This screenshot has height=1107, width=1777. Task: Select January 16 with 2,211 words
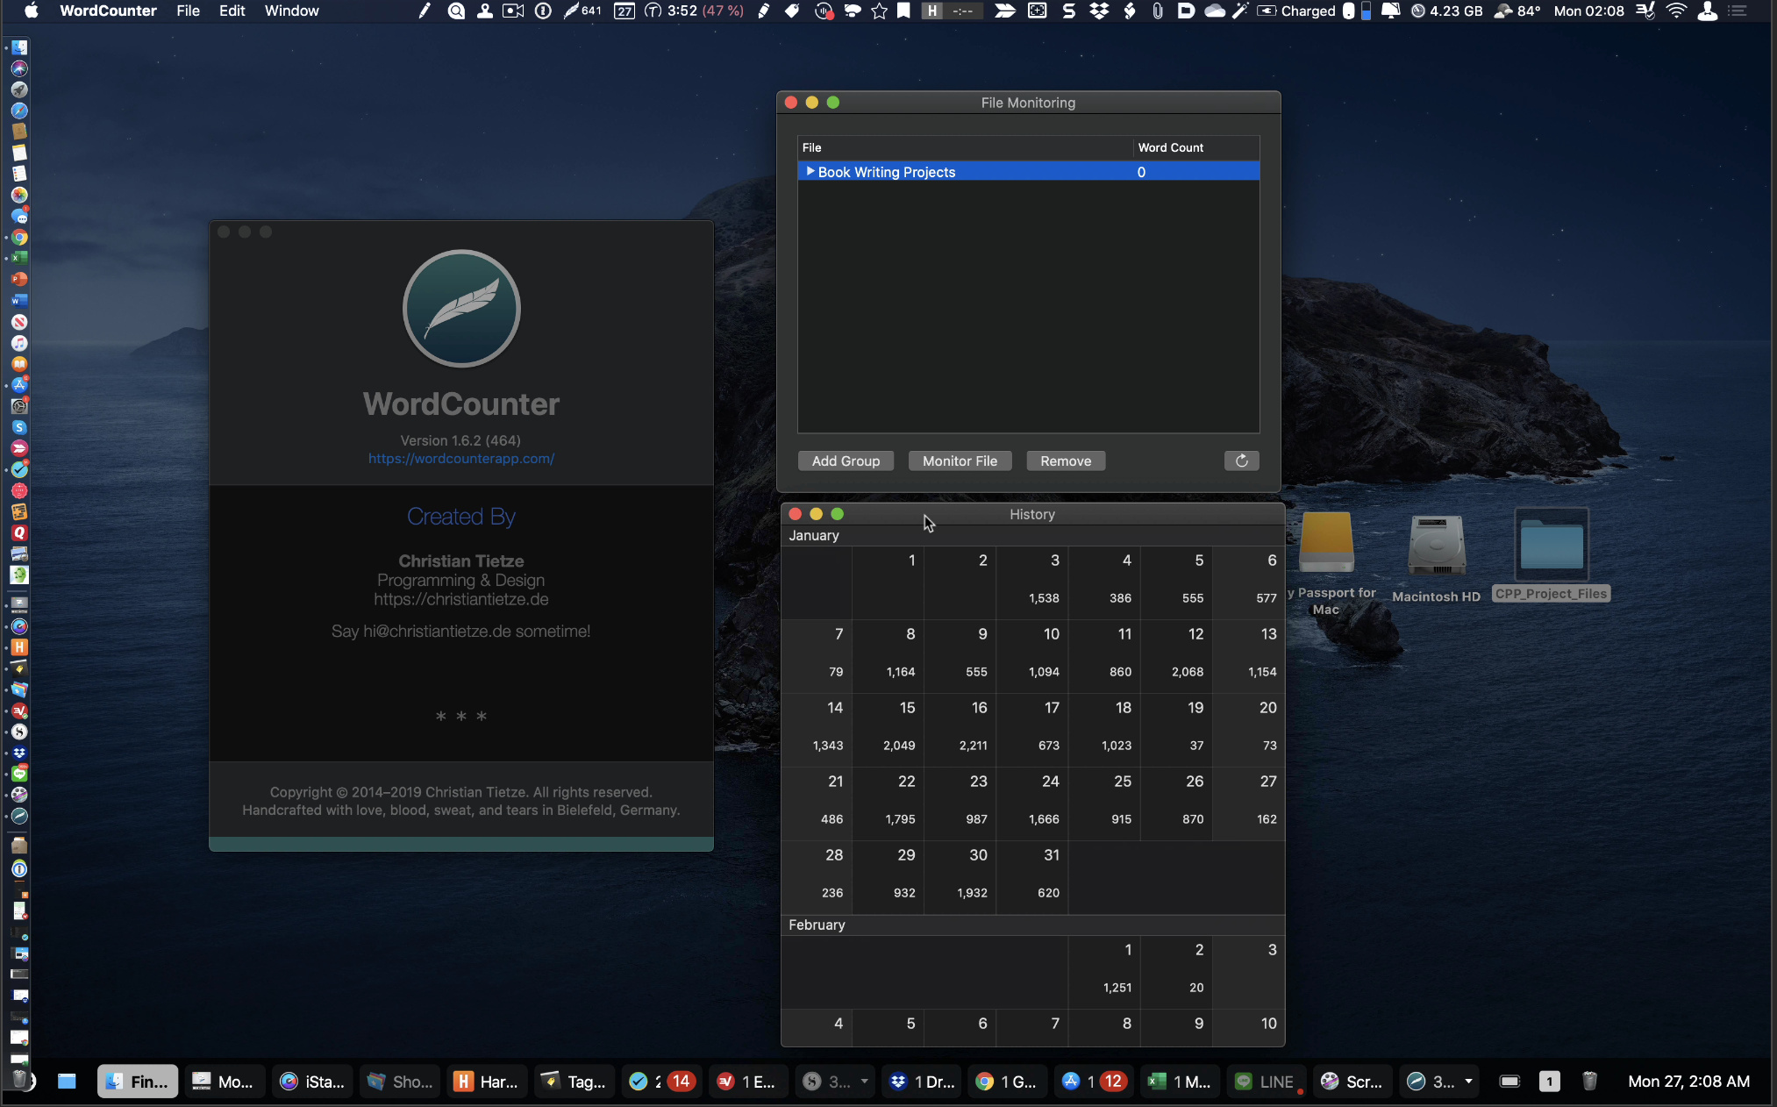click(x=960, y=730)
